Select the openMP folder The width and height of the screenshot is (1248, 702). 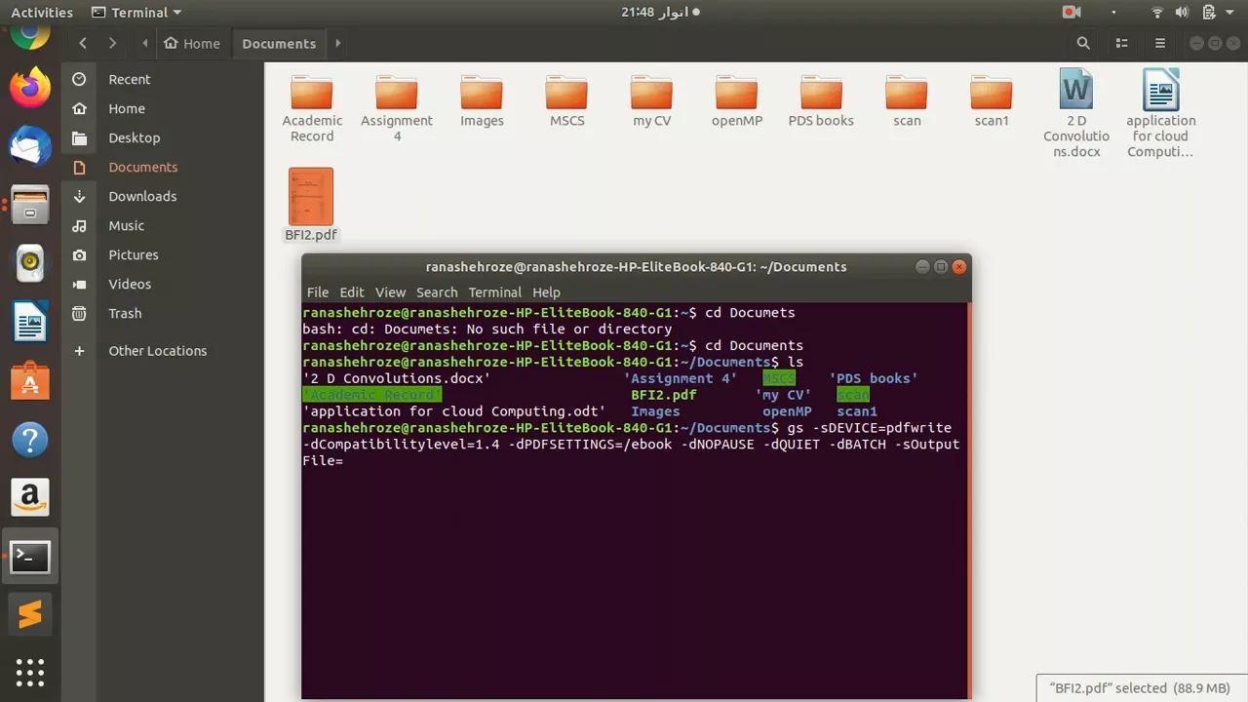[736, 101]
